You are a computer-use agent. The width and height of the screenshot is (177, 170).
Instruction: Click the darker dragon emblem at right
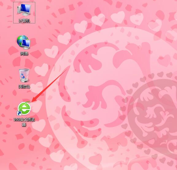(x=153, y=113)
